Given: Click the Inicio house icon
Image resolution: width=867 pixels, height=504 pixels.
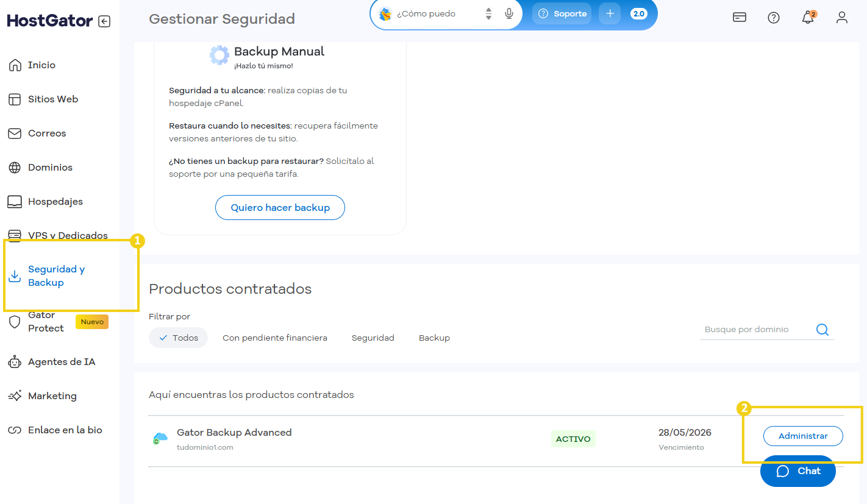Looking at the screenshot, I should (15, 65).
